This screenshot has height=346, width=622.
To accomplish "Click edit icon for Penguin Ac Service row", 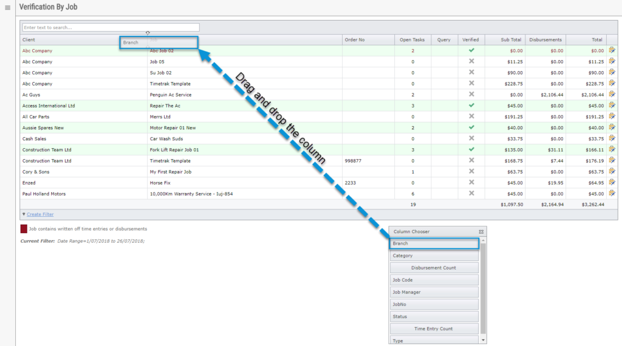I will (x=612, y=94).
